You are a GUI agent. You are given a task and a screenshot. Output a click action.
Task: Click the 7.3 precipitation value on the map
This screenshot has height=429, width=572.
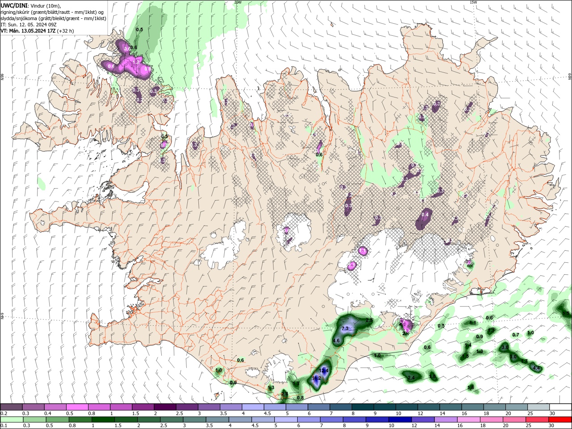point(345,329)
